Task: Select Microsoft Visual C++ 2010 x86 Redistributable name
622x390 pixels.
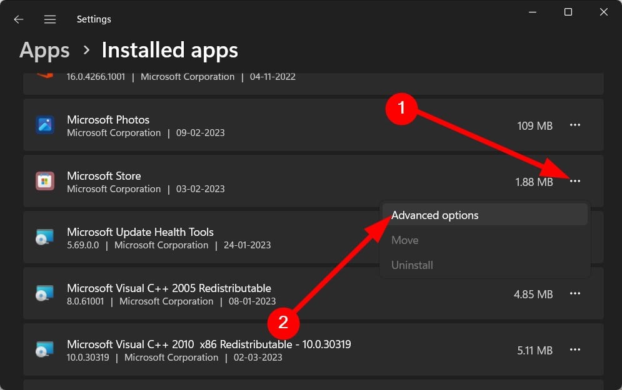Action: tap(209, 344)
